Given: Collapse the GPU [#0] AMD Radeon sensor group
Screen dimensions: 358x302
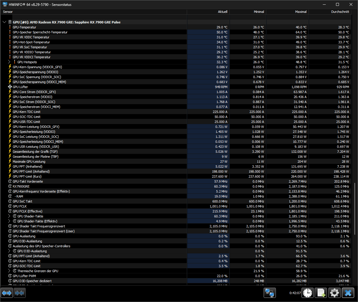Looking at the screenshot, I should click(4, 22).
